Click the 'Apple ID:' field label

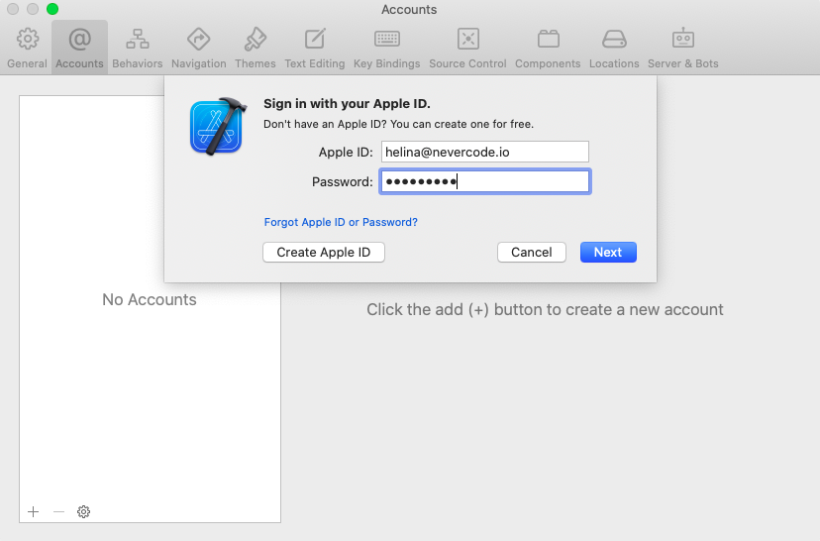coord(346,153)
